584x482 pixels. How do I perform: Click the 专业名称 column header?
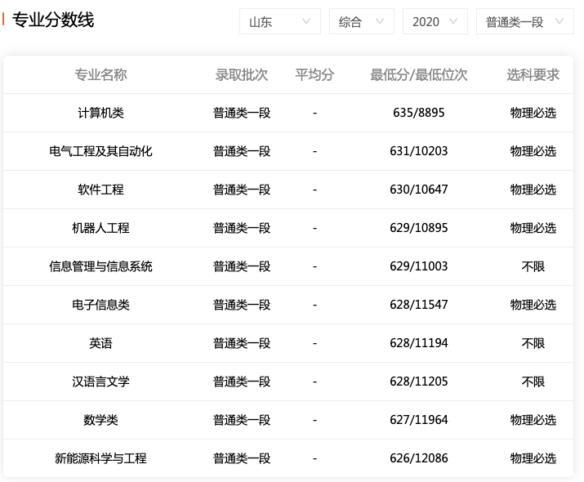coord(100,75)
